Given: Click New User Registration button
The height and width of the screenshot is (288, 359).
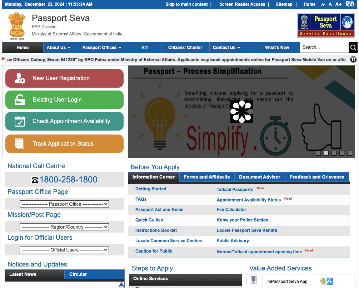Looking at the screenshot, I should pos(64,78).
